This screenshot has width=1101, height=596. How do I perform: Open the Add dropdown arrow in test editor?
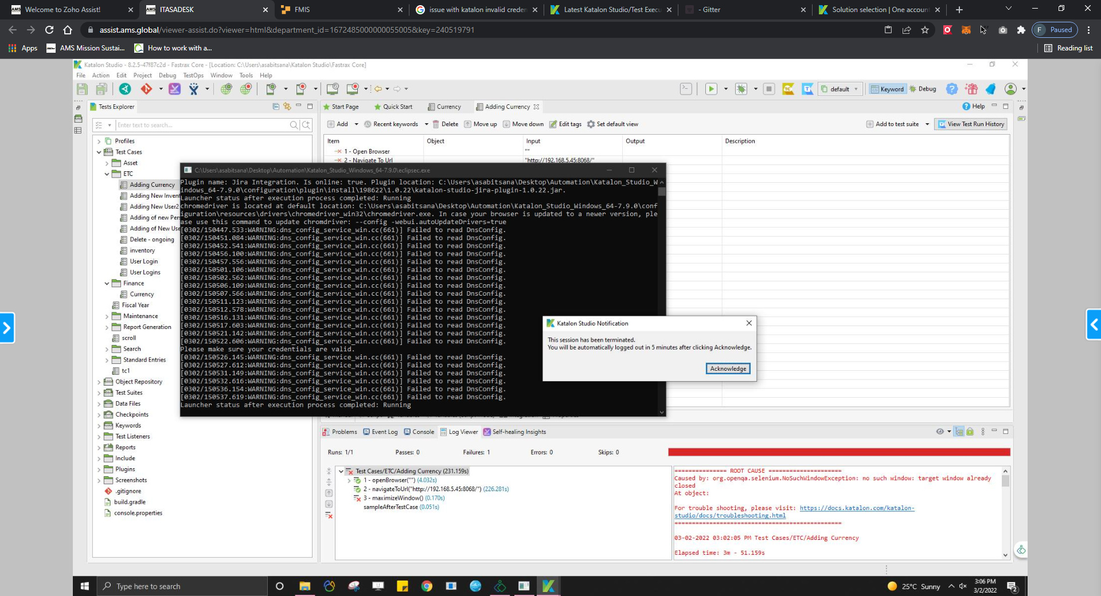click(356, 124)
